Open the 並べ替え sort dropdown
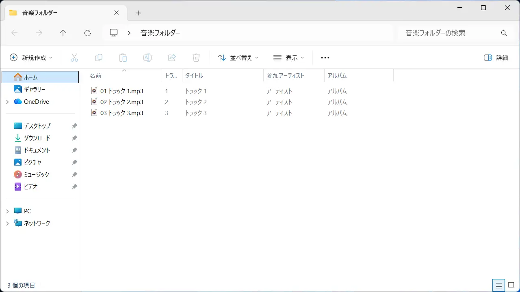The height and width of the screenshot is (292, 520). click(238, 58)
